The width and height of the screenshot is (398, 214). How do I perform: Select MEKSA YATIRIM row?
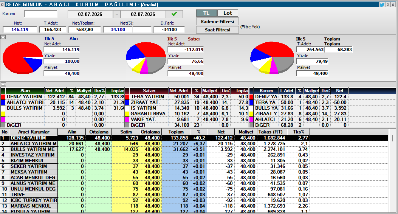194,172
